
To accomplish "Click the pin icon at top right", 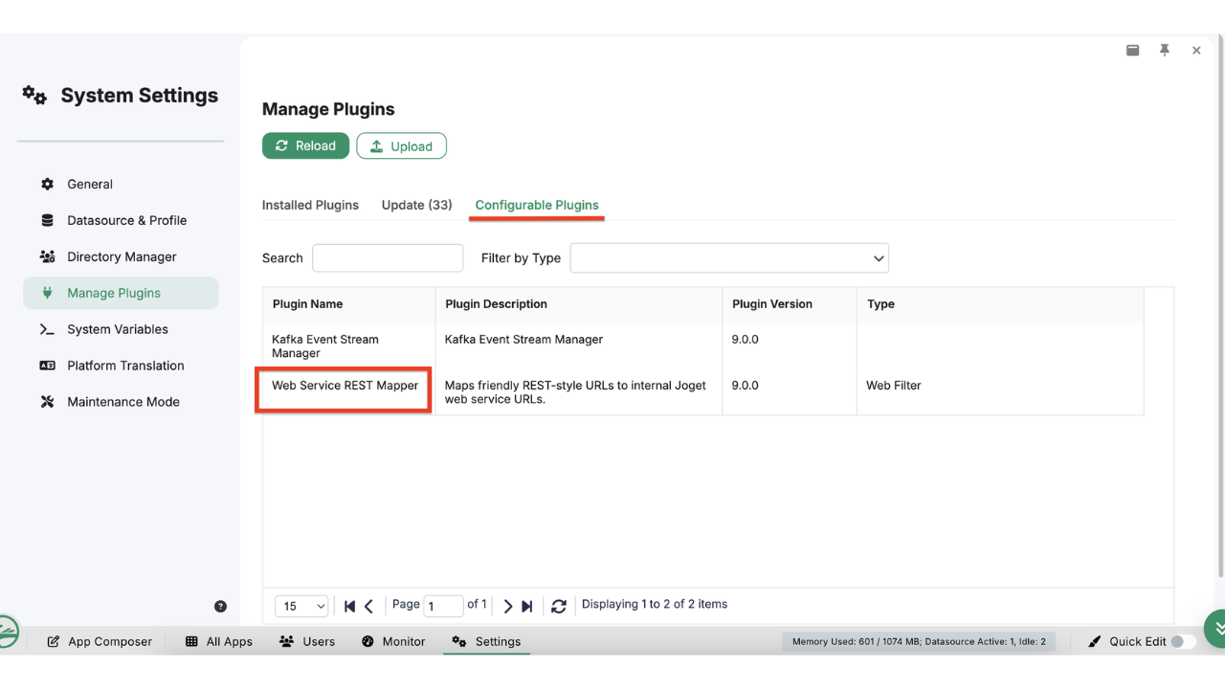I will point(1165,50).
